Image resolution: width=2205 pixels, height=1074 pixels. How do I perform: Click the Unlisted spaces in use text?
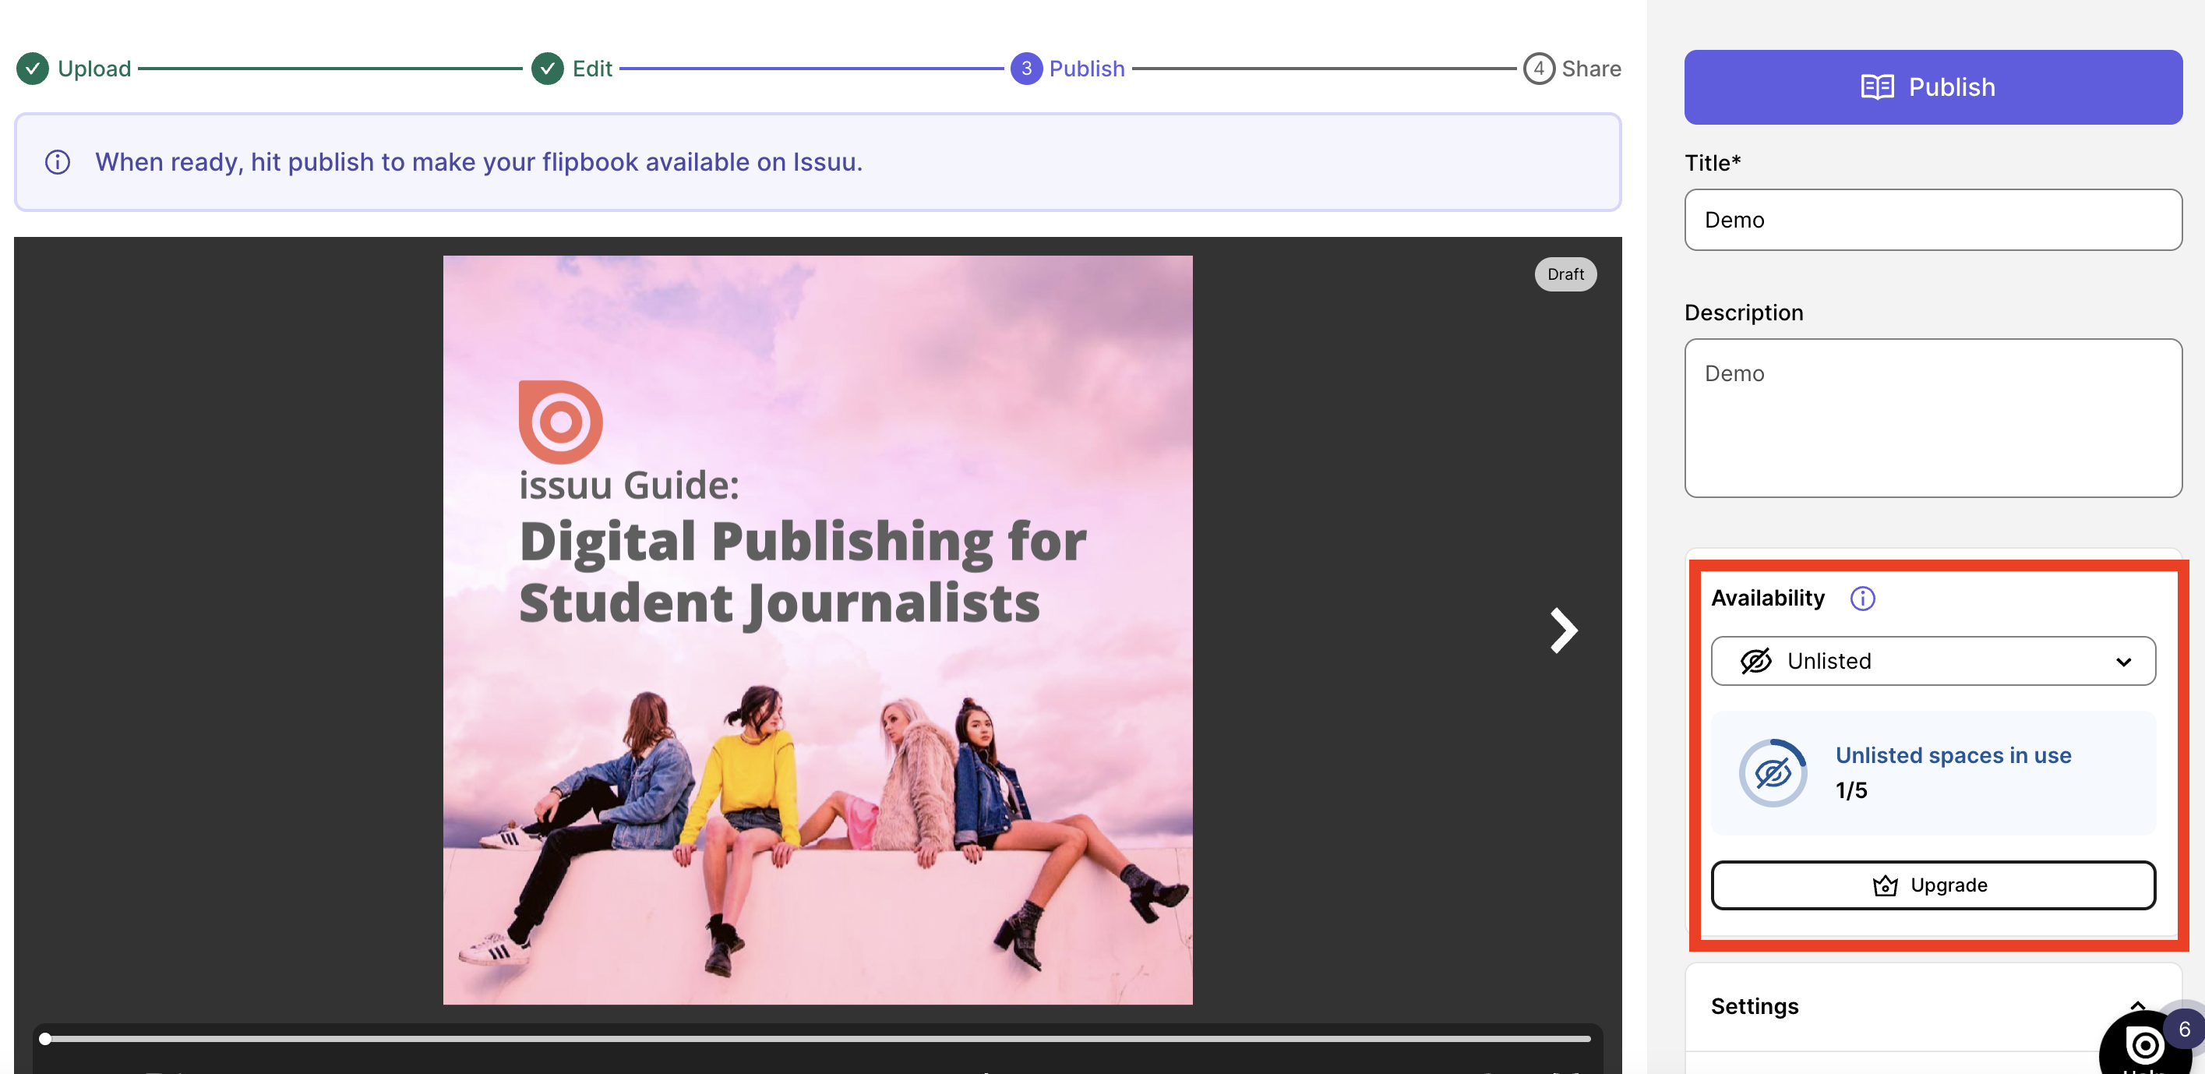pyautogui.click(x=1953, y=754)
